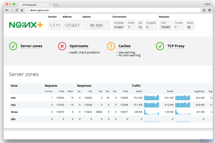Click the Owen profile button

point(208,4)
